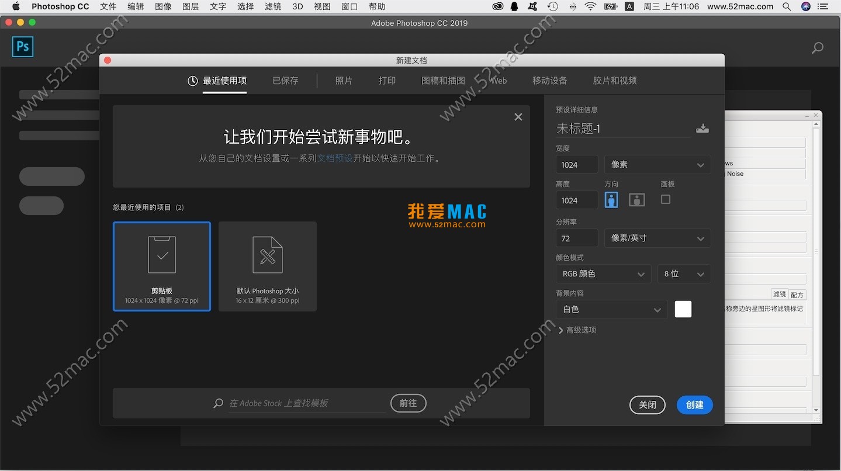Screen dimensions: 841x471
Task: Open the 滤镜 menu in the menu bar
Action: (x=272, y=6)
